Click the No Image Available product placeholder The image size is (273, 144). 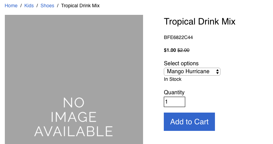74,79
